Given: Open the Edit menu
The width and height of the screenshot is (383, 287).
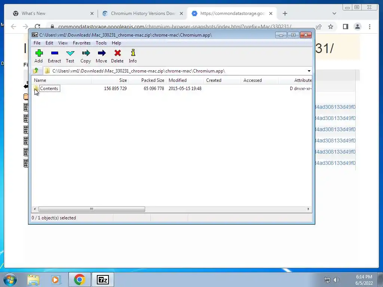Looking at the screenshot, I should pyautogui.click(x=49, y=43).
